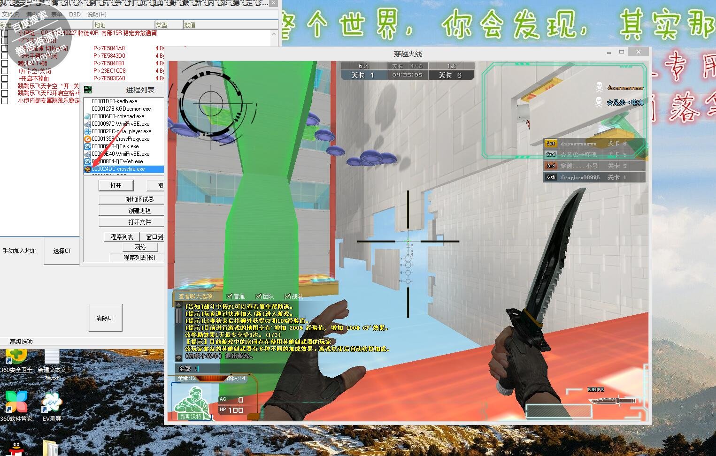Open the D3D menu
Image resolution: width=716 pixels, height=456 pixels.
(x=75, y=15)
